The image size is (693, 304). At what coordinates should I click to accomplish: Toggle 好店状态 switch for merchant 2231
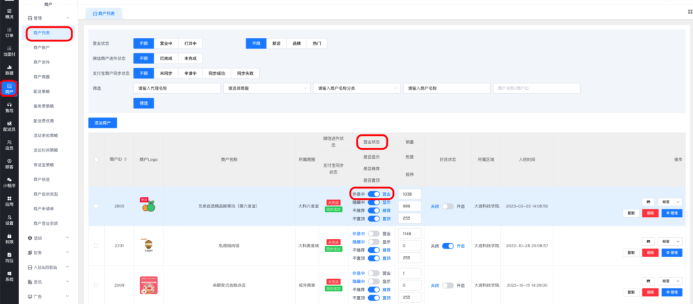(x=447, y=246)
